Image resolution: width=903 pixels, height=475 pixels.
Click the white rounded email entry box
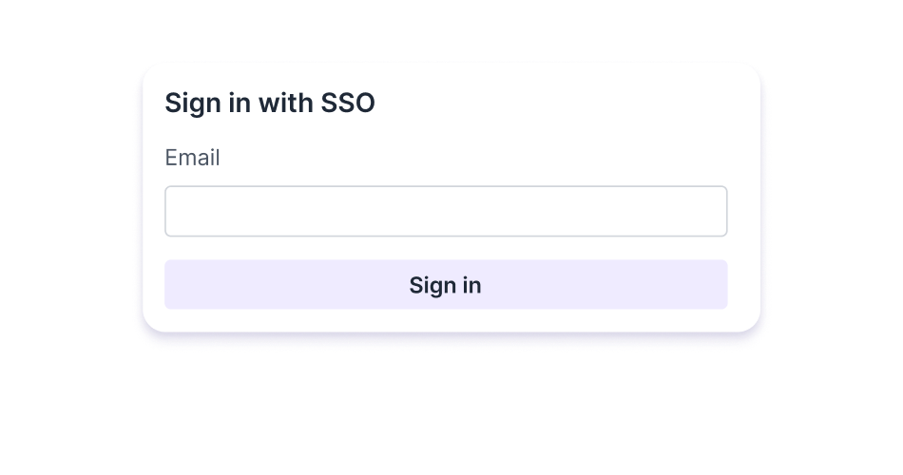click(x=446, y=211)
